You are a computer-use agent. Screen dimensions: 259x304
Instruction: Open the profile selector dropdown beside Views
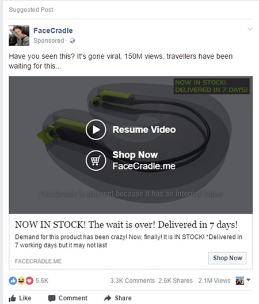point(243,280)
